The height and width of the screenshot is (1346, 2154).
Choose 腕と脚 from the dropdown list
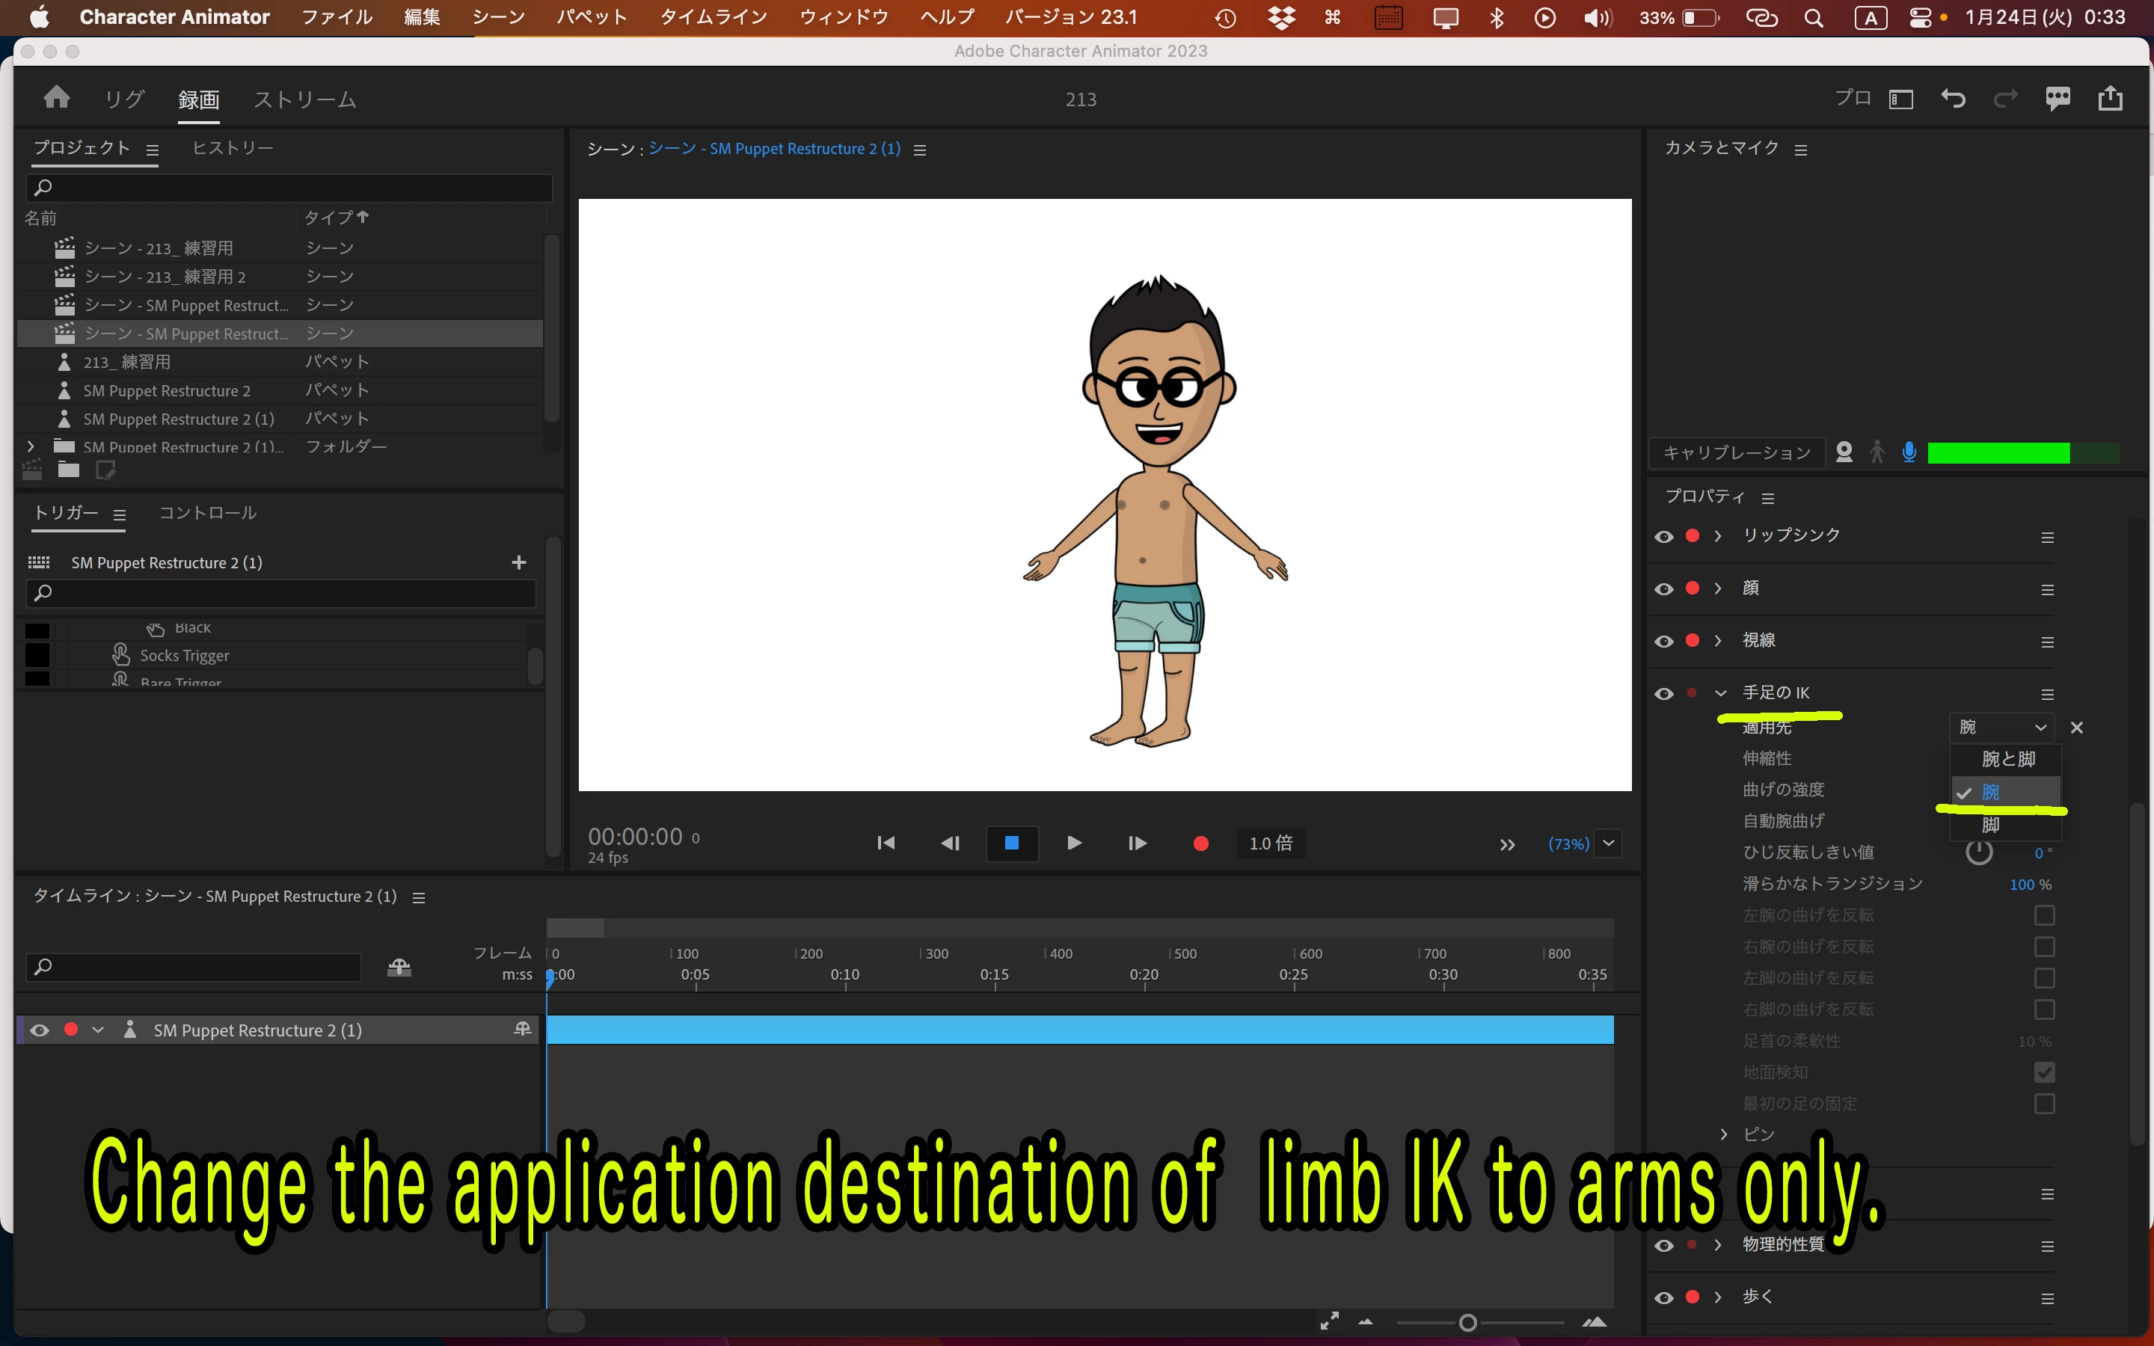click(x=2007, y=758)
